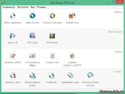125x94 pixels.
Task: Open Создать загрузочный ISO tool
Action: point(72,55)
